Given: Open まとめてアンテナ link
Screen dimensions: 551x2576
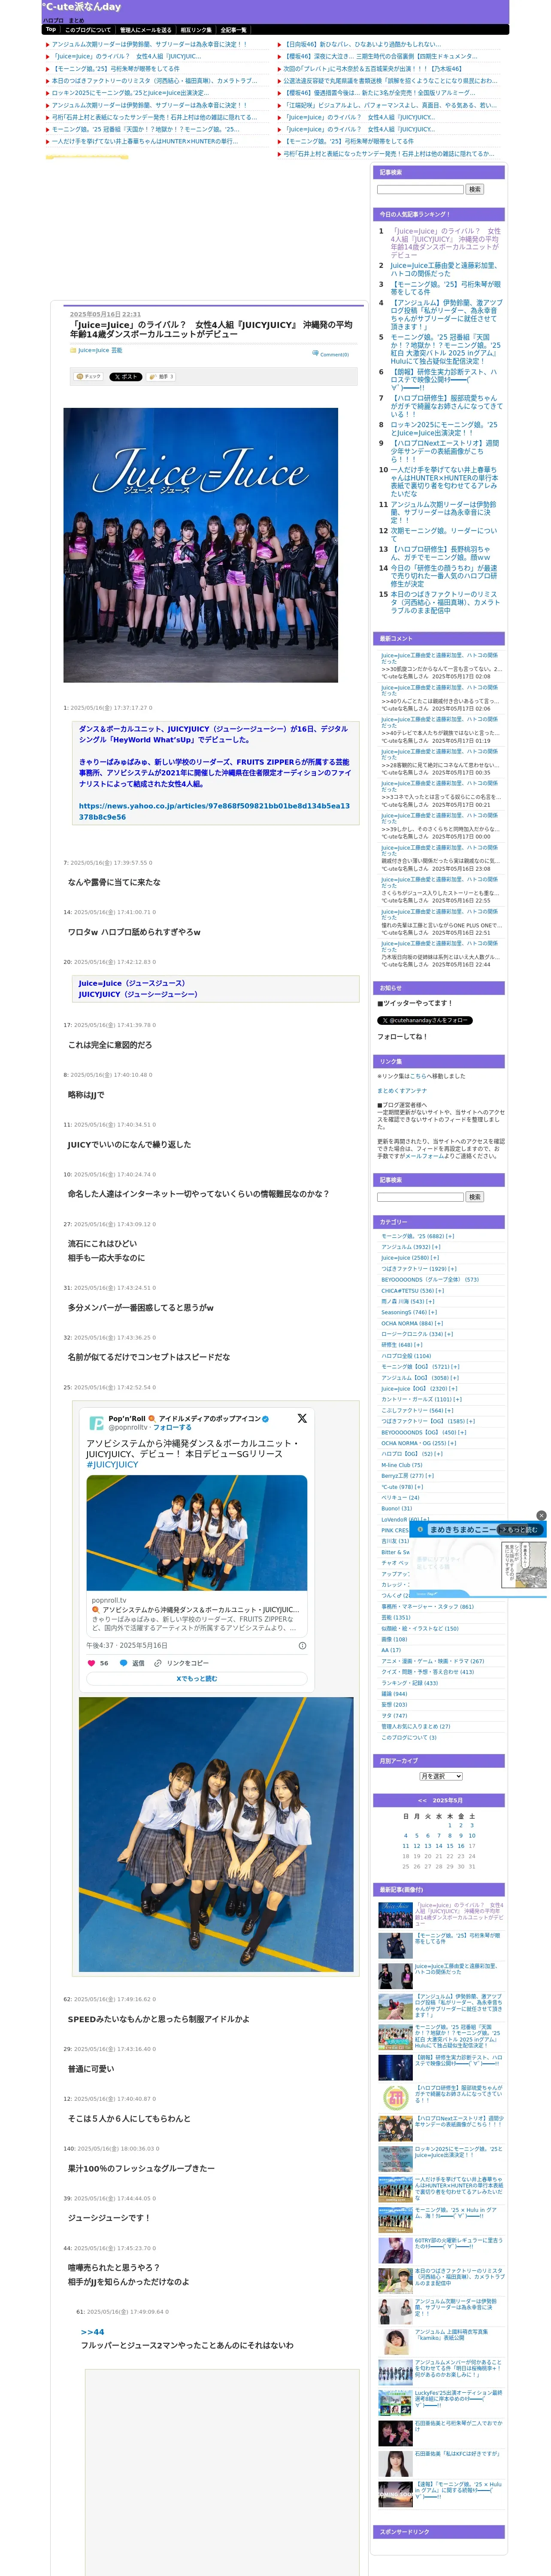Looking at the screenshot, I should 402,1091.
